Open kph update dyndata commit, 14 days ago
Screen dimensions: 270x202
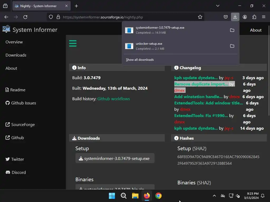196,128
